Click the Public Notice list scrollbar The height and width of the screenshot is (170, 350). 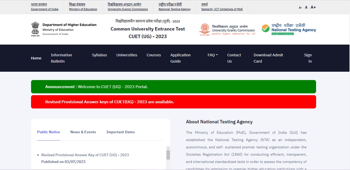[168, 155]
